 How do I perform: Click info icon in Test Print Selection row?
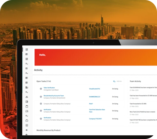(x=41, y=111)
